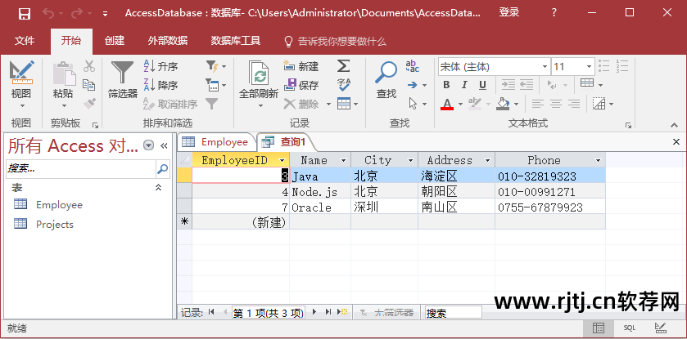Click navigation pane 搜索 input field
687x339 pixels.
81,168
